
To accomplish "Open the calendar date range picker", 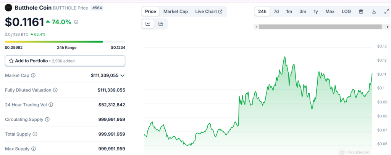I will pyautogui.click(x=361, y=11).
